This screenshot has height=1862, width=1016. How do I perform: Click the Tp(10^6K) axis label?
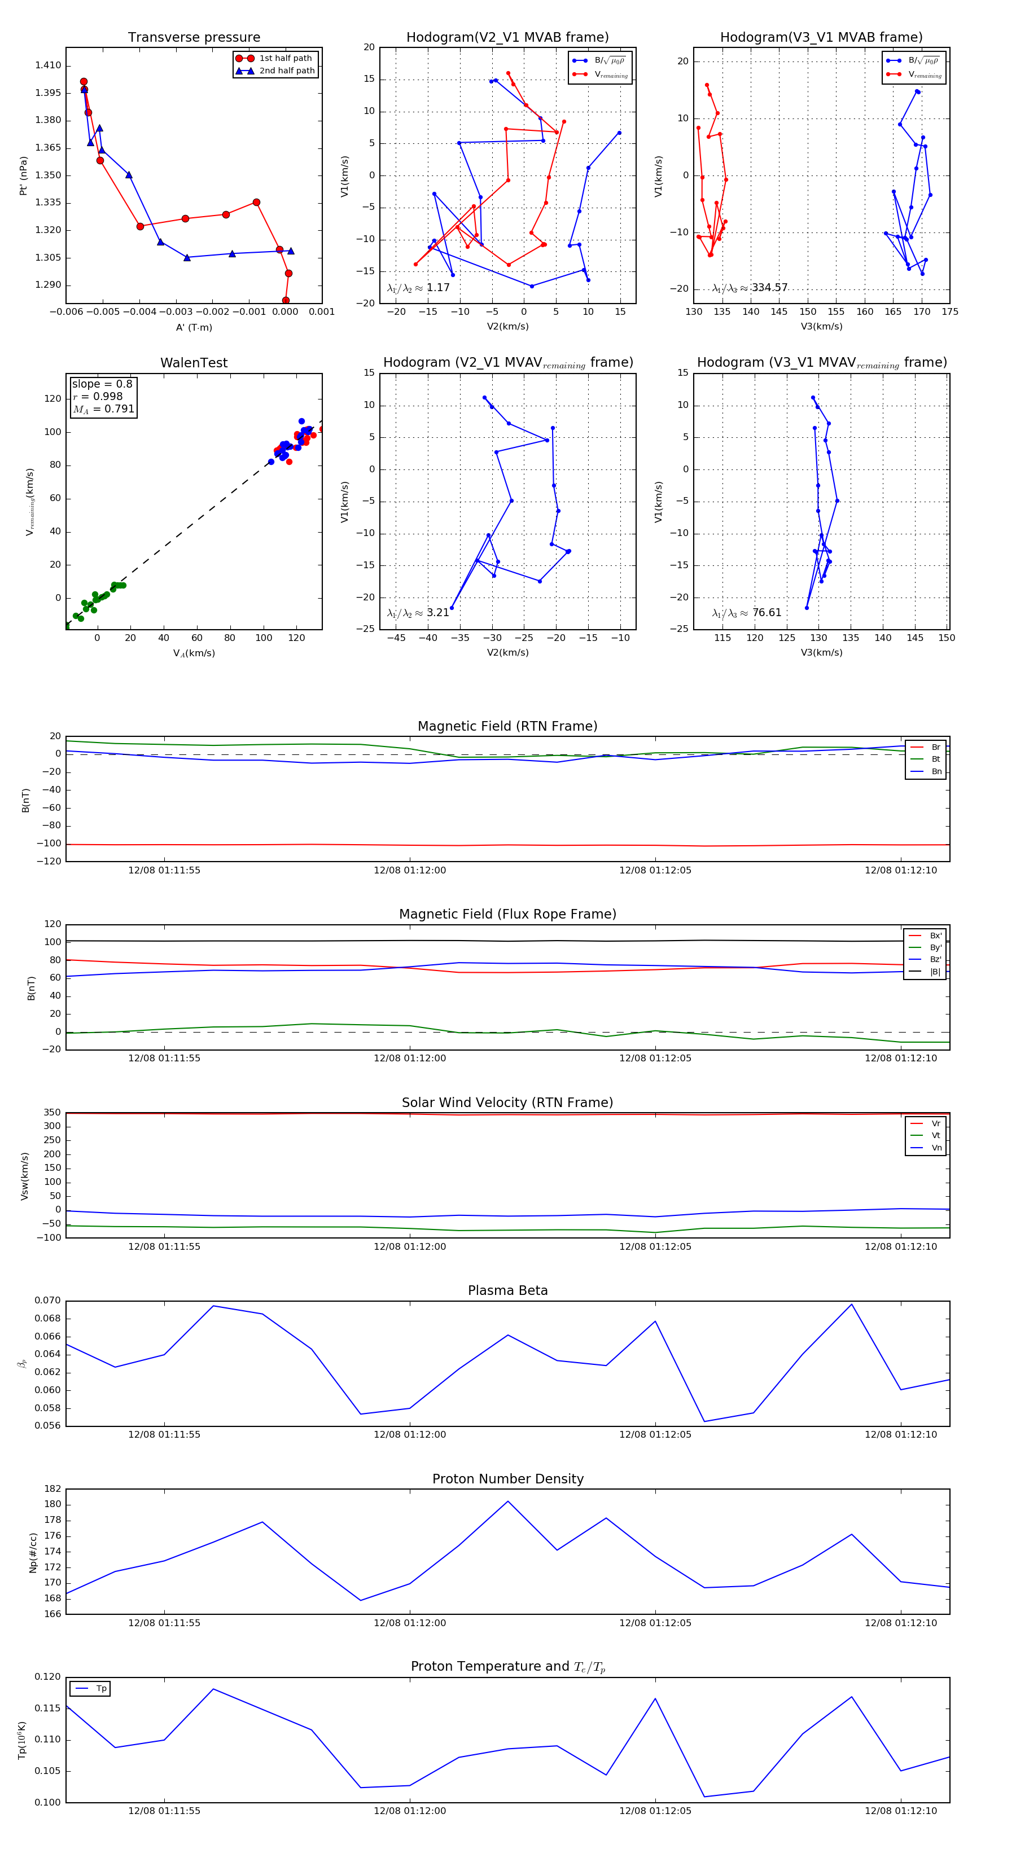23,1740
